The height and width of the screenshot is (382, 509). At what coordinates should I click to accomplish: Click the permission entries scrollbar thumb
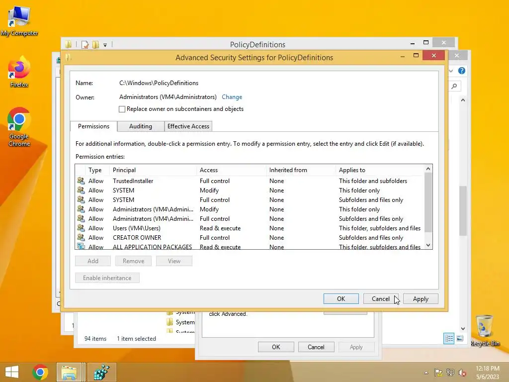coord(428,202)
